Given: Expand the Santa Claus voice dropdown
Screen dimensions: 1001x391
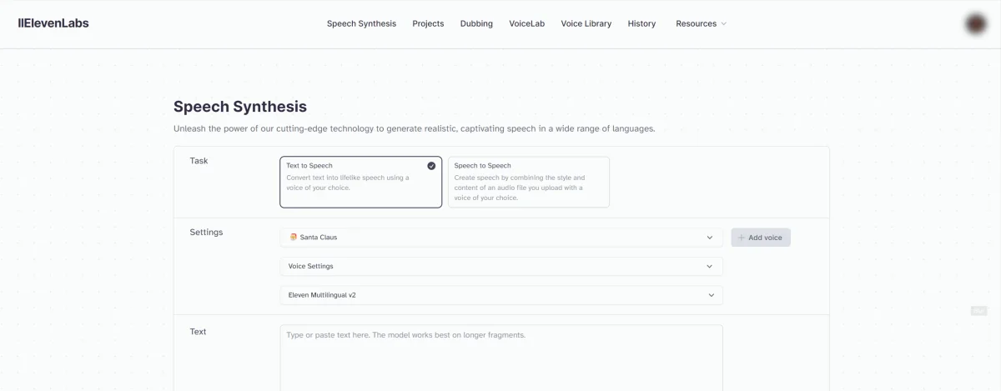Looking at the screenshot, I should point(501,238).
